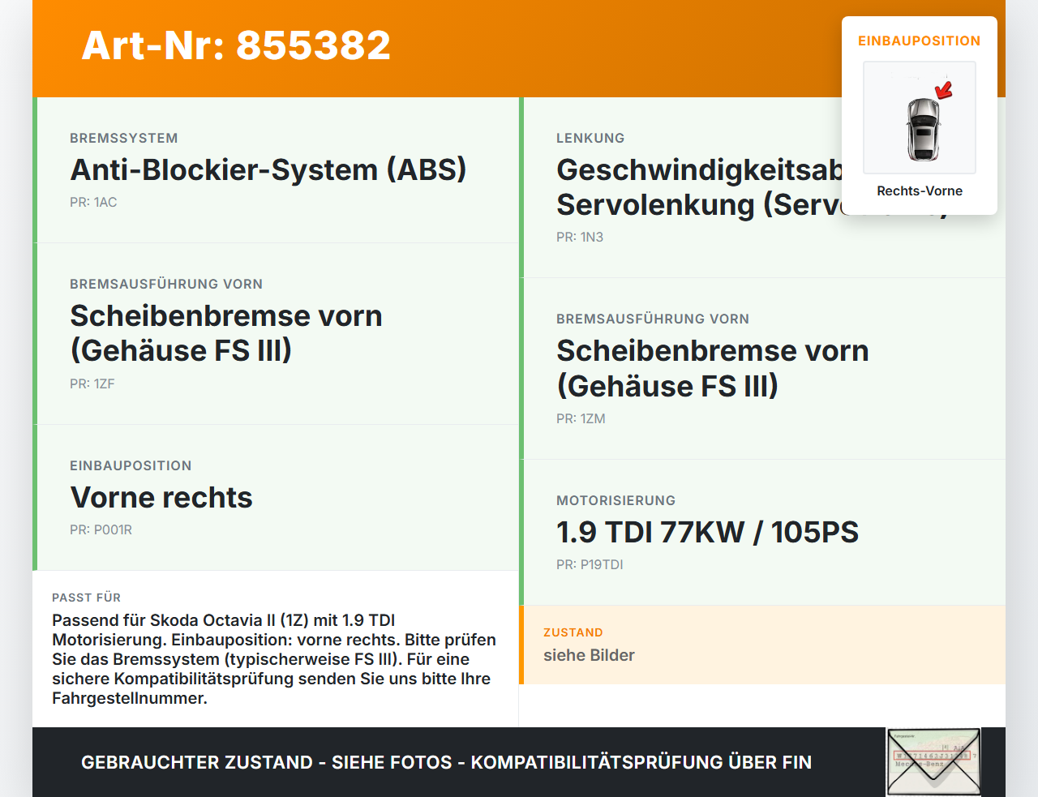
Task: Click the 'GEBRAUCHTER ZUSTAND' footer banner text
Action: point(446,762)
